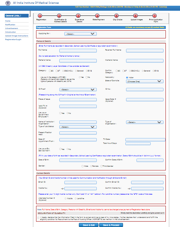Click the Save & Exit button
This screenshot has width=180, height=227.
coord(89,225)
